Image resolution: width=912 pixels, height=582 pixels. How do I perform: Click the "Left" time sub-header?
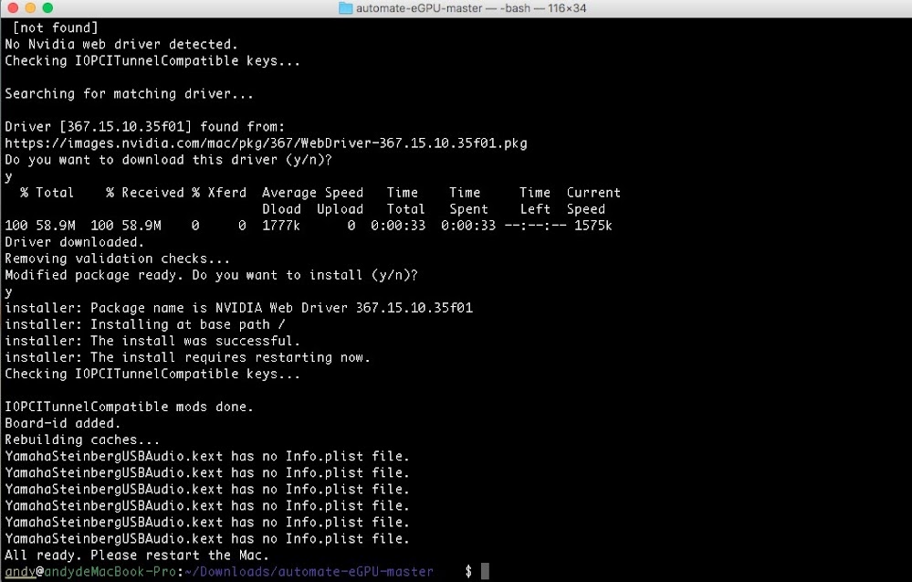[535, 209]
